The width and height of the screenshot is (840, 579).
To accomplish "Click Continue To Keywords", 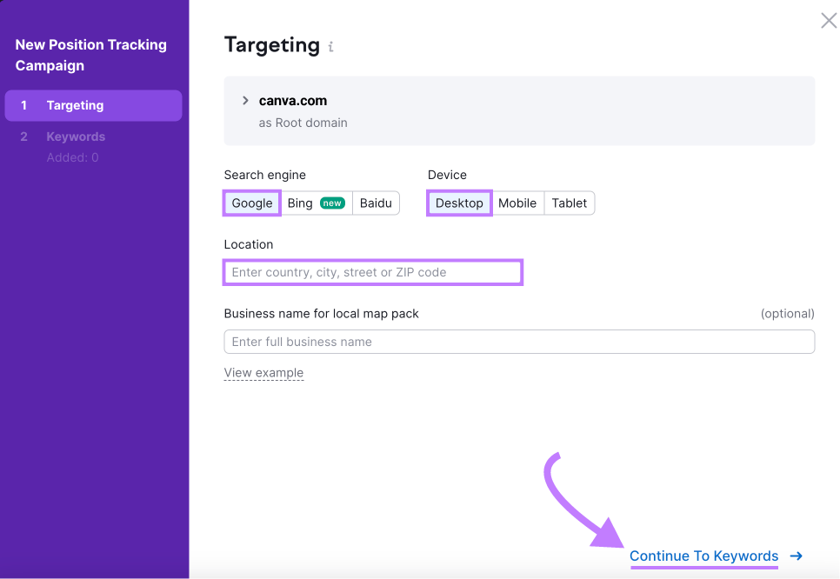I will click(x=703, y=556).
